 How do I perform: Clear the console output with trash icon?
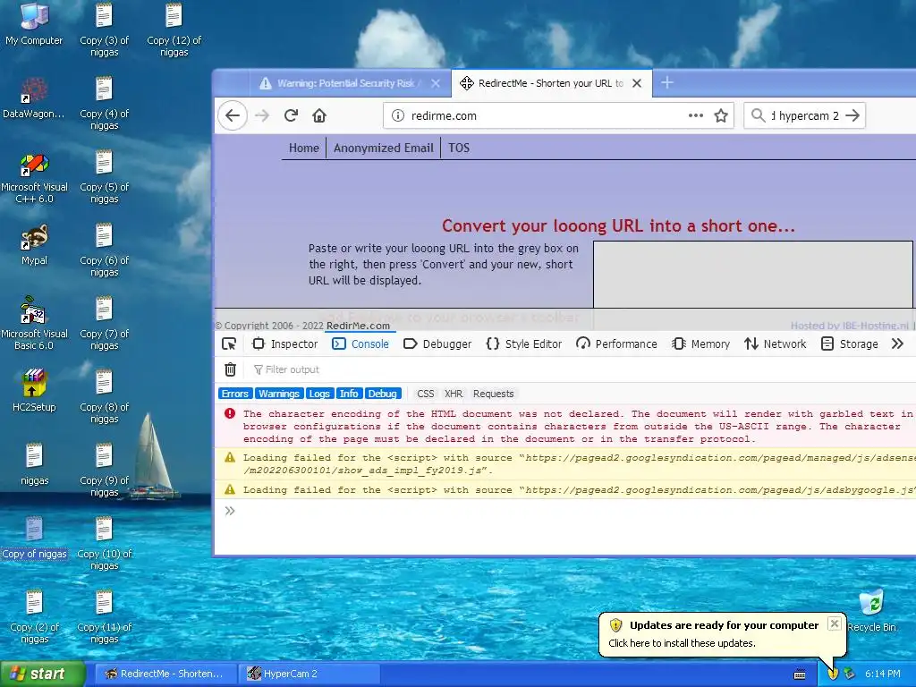point(230,369)
